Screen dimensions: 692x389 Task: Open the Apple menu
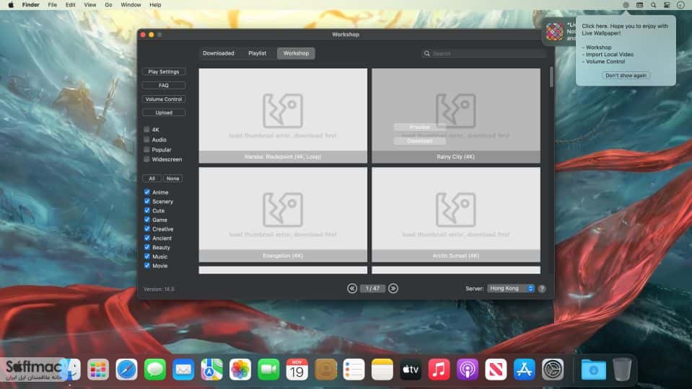point(11,5)
